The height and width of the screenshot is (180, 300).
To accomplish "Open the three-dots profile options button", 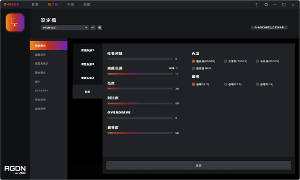I will click(x=93, y=28).
